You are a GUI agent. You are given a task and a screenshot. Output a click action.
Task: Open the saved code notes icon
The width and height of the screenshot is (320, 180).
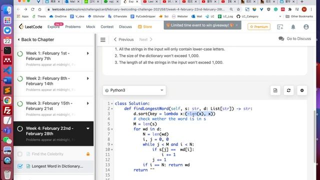(275, 90)
